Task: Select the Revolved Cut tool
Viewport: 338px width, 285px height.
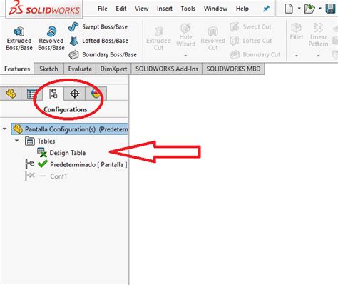Action: click(213, 39)
